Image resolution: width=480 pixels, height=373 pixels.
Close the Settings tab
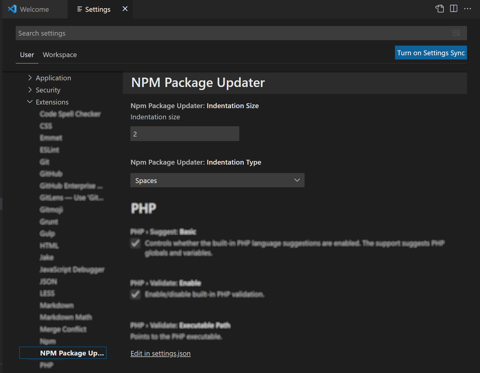coord(125,9)
